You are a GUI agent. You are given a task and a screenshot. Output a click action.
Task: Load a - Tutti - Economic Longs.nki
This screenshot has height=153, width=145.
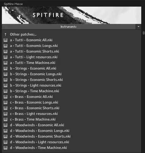(x=34, y=46)
